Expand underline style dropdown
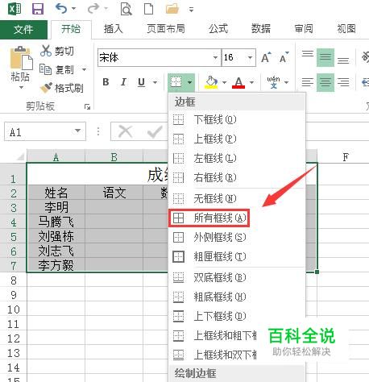 click(x=155, y=82)
